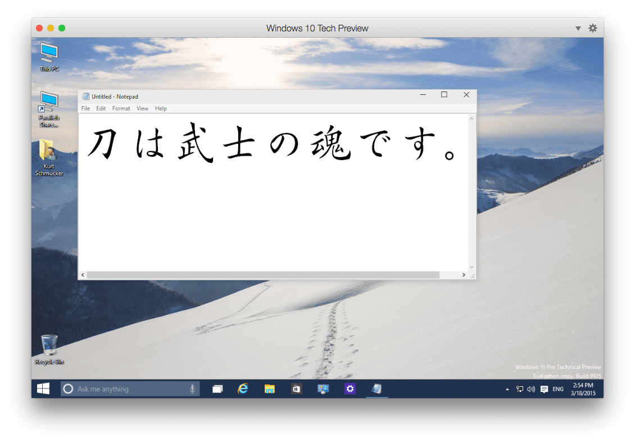Open the Windows Start button
The width and height of the screenshot is (635, 443).
[x=43, y=389]
